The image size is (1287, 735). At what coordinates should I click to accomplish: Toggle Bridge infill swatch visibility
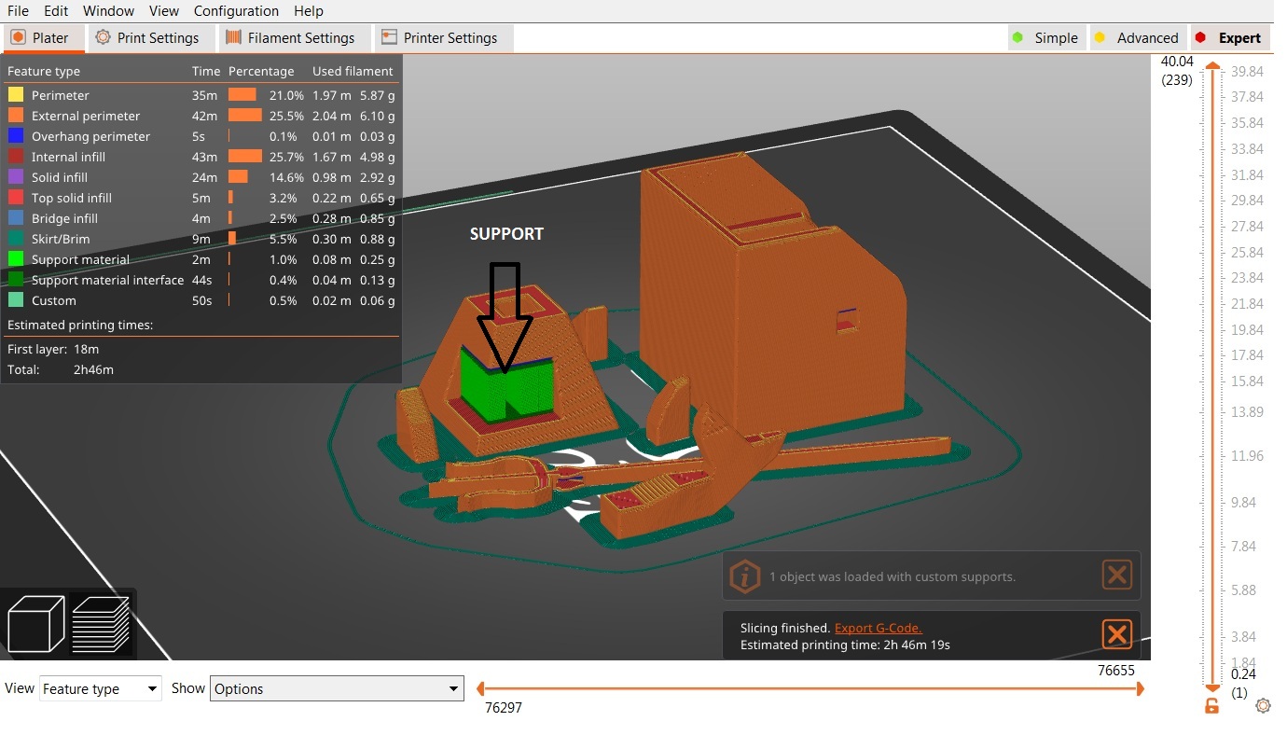click(16, 218)
